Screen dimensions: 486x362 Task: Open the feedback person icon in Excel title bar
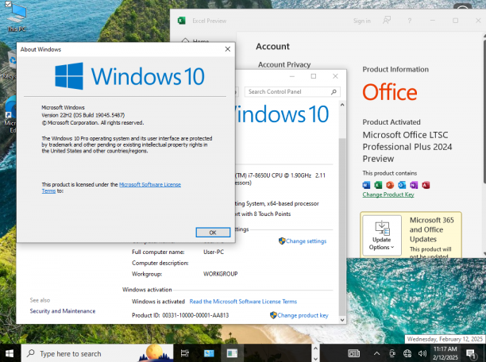pos(387,21)
